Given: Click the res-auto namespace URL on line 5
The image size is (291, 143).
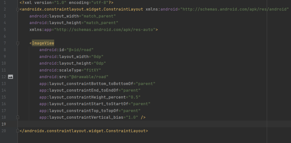Looking at the screenshot, I should pos(105,29).
